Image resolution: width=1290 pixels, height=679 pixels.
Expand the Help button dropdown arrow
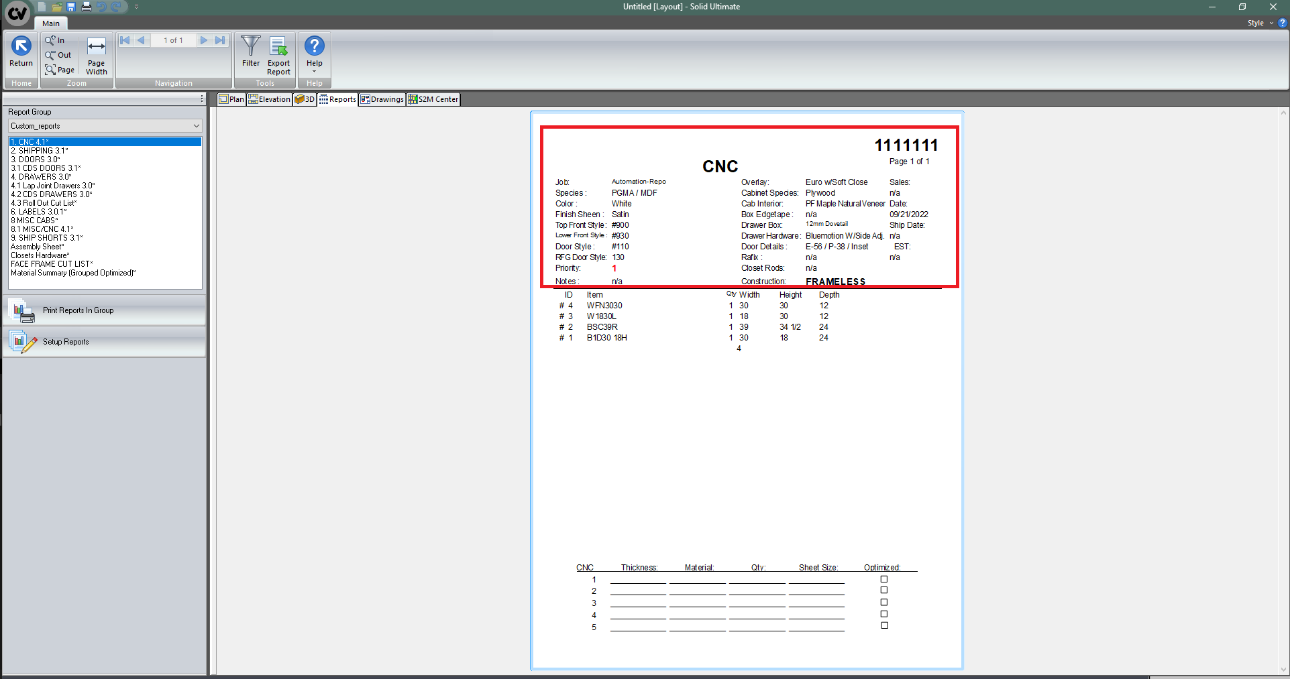[x=314, y=71]
